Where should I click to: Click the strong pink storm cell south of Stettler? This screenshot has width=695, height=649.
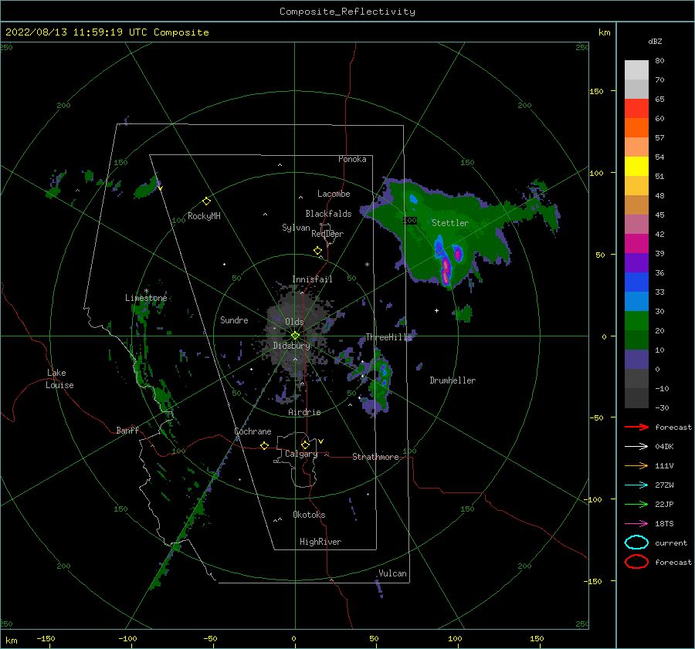click(x=446, y=271)
